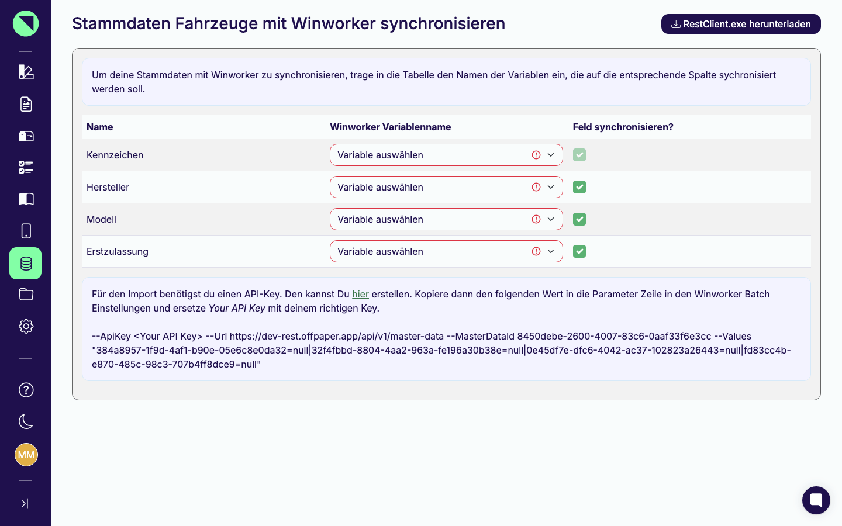Click the page title 'Stammdaten Fahrzeuge mit Winworker synchronisieren'

tap(289, 23)
